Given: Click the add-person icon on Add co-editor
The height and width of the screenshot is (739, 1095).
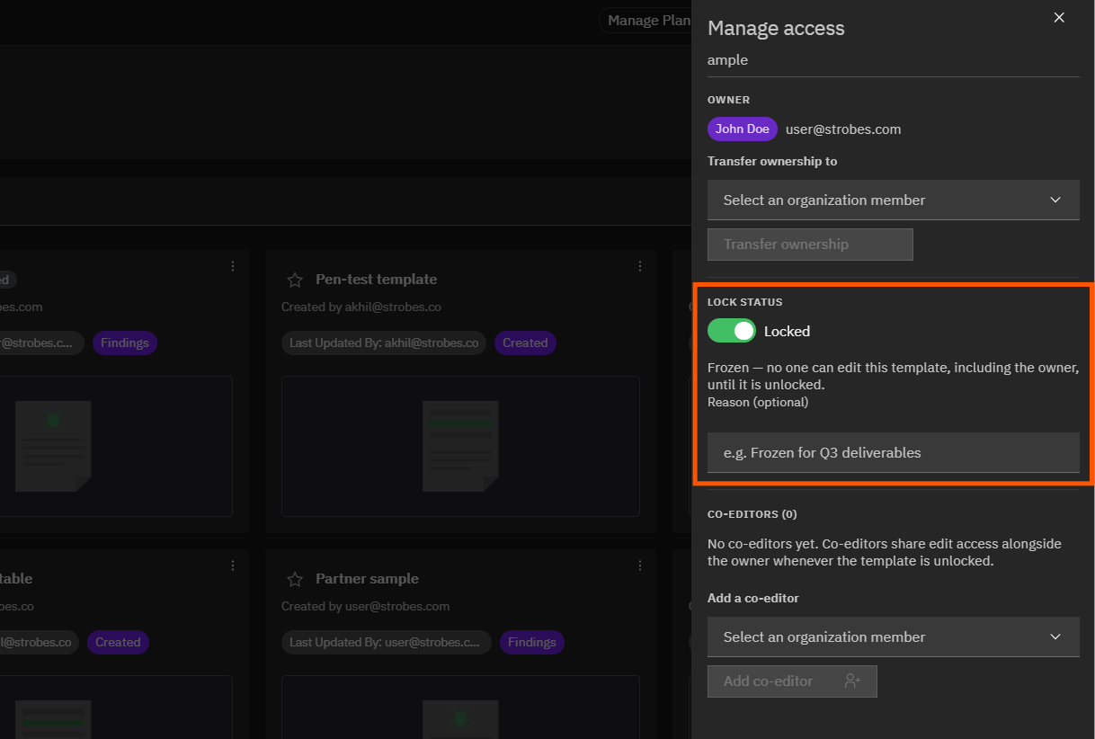Looking at the screenshot, I should click(x=852, y=681).
